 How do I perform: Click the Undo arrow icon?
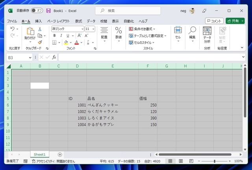click(x=12, y=29)
